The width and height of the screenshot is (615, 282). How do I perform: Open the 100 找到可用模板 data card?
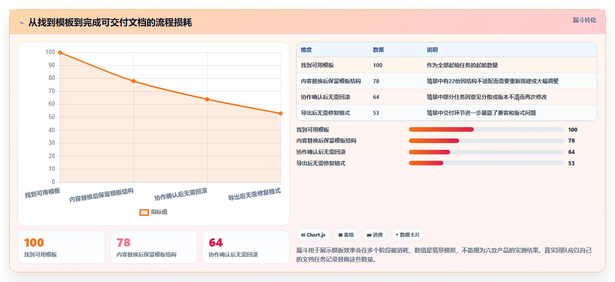point(61,247)
